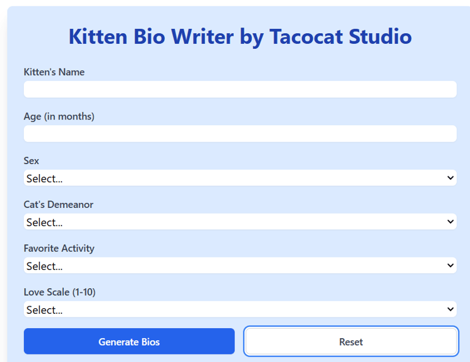Expand the Favorite Activity select box
Screen dimensions: 470x362
[240, 266]
